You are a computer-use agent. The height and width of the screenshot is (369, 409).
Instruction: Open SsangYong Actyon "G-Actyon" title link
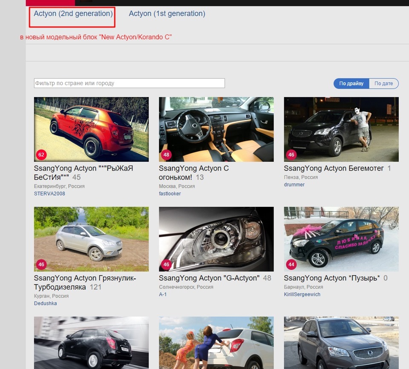[x=209, y=278]
